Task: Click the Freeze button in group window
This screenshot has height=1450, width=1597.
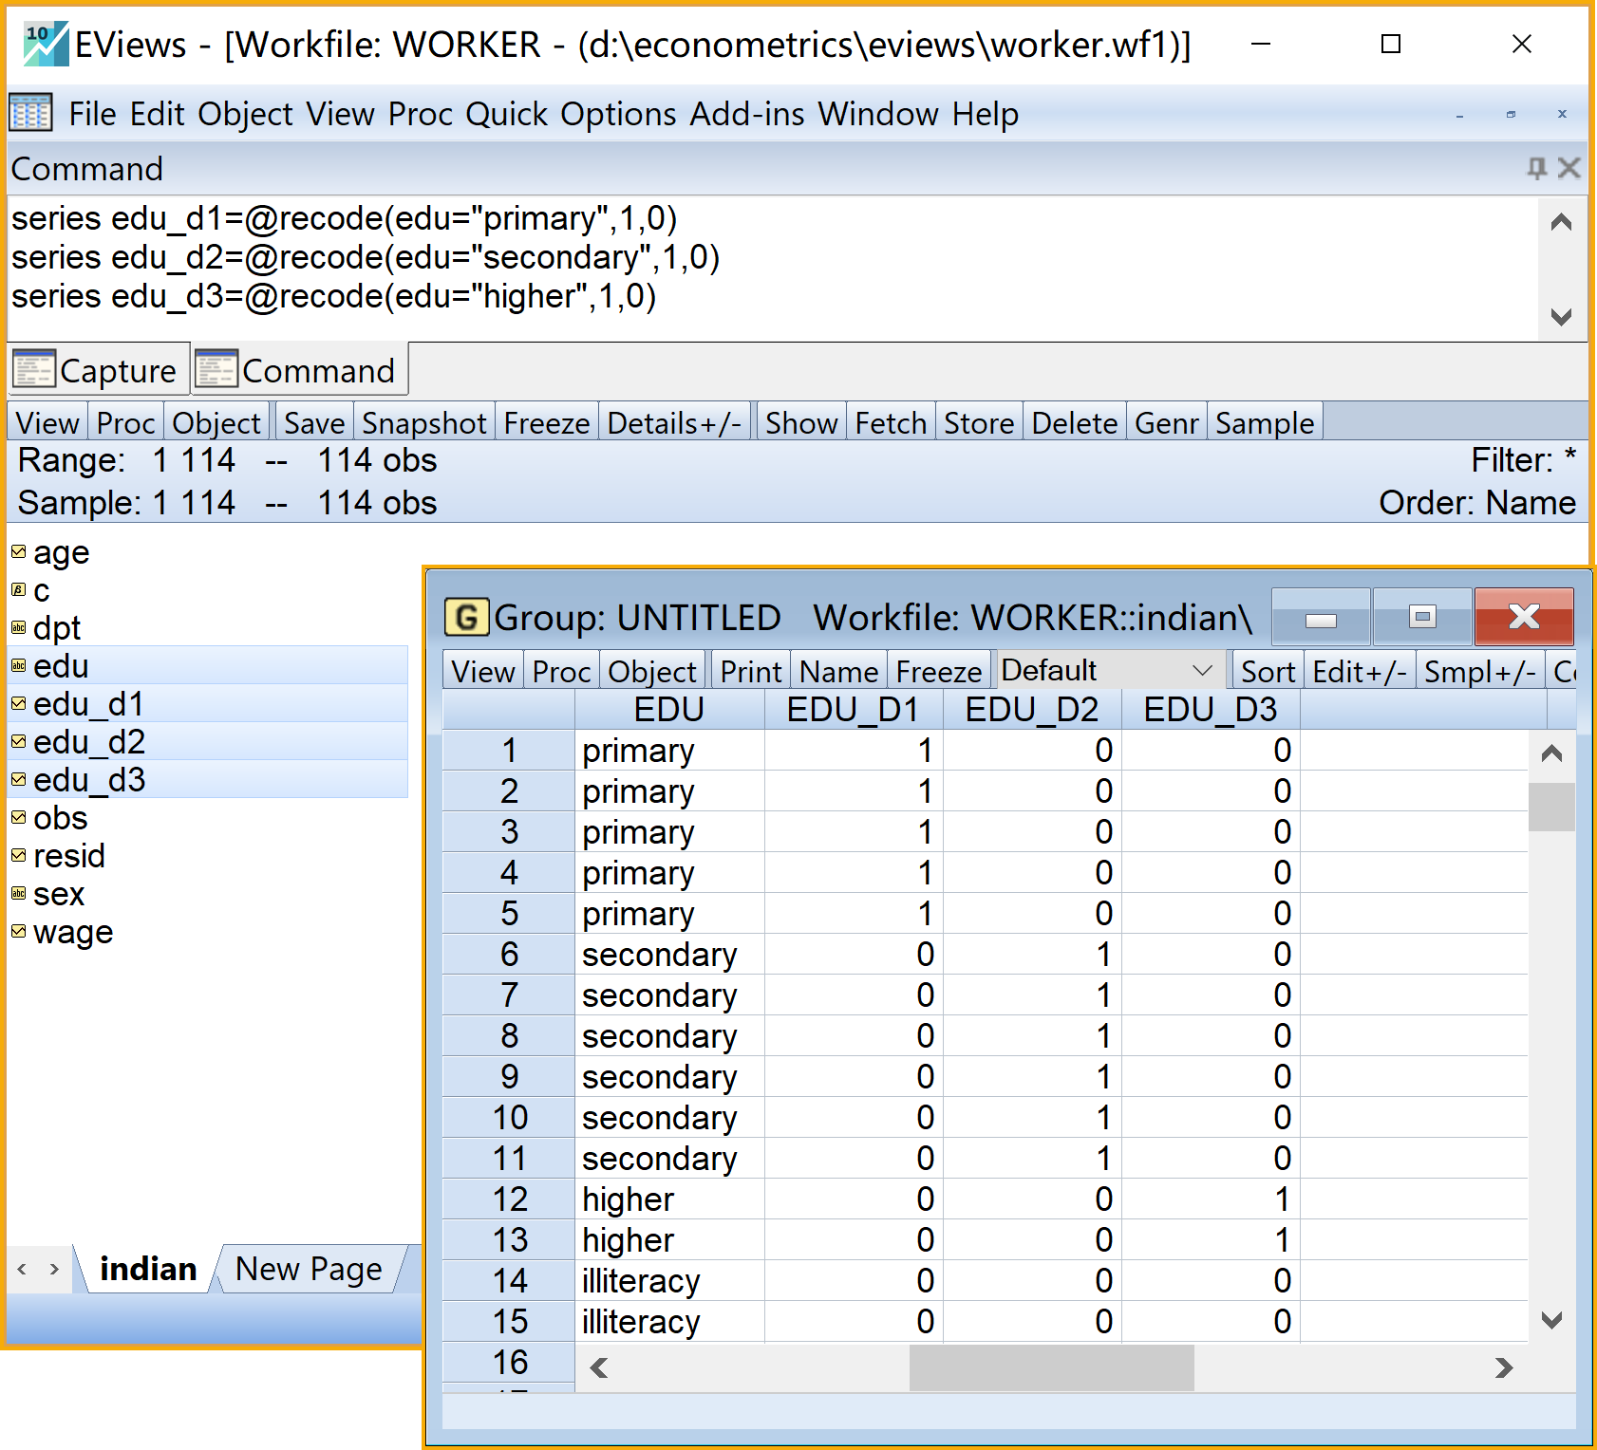Action: pos(938,672)
